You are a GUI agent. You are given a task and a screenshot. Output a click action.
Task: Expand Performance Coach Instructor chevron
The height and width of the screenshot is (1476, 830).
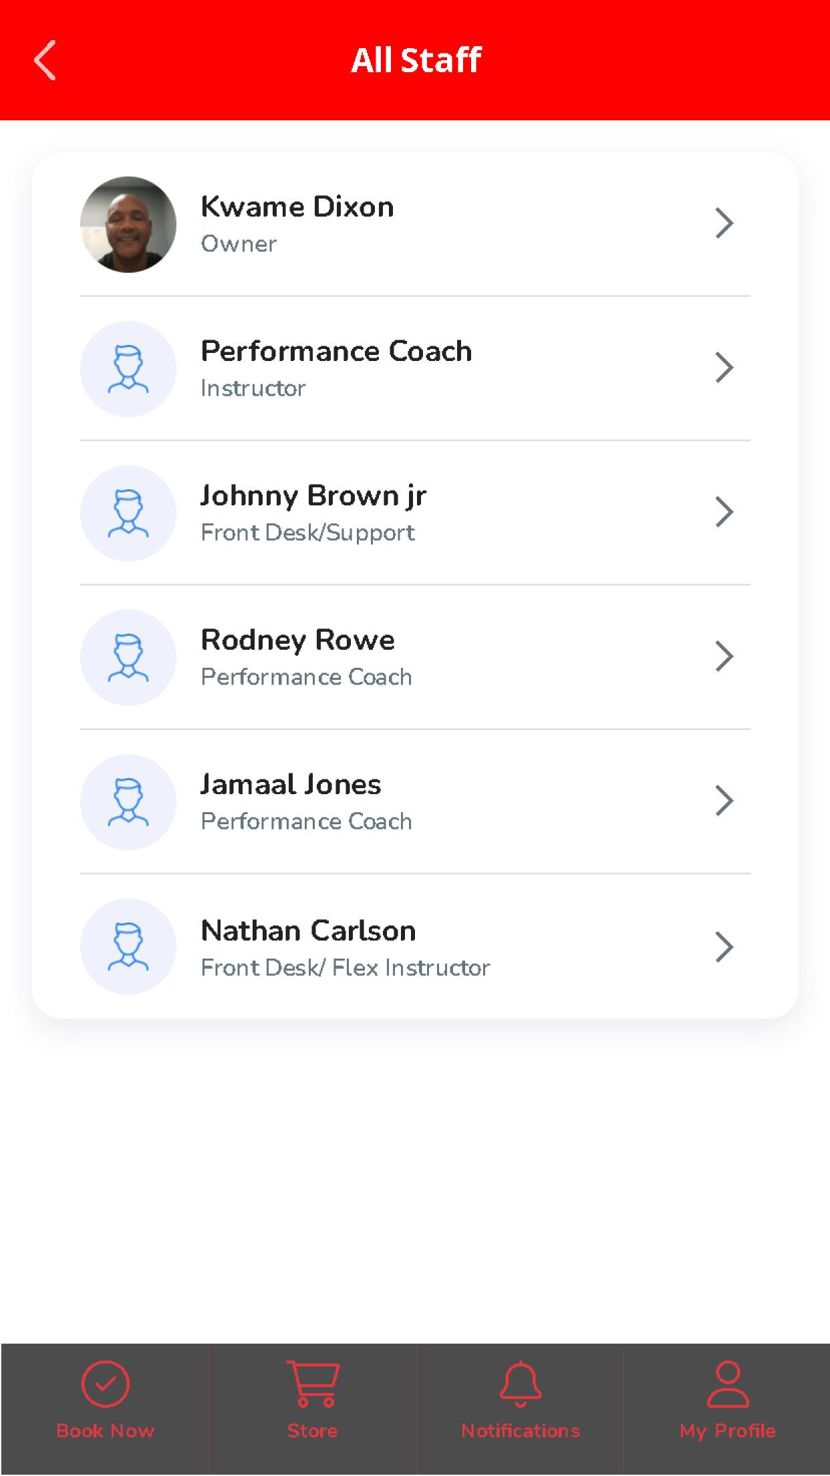coord(724,368)
